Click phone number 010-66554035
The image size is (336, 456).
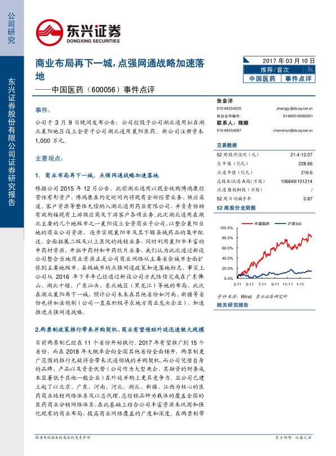click(x=229, y=108)
